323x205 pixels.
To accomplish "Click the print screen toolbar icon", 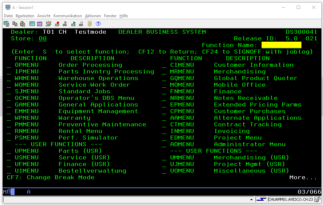I will pos(6,24).
